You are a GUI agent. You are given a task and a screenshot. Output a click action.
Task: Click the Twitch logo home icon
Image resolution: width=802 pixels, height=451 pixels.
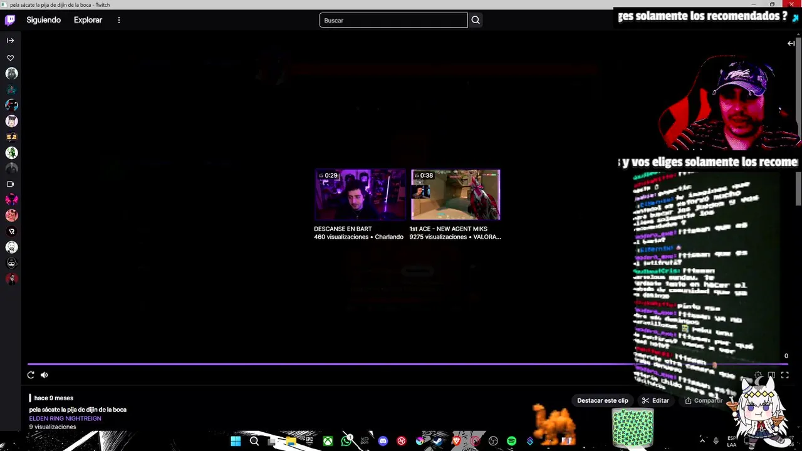point(10,20)
